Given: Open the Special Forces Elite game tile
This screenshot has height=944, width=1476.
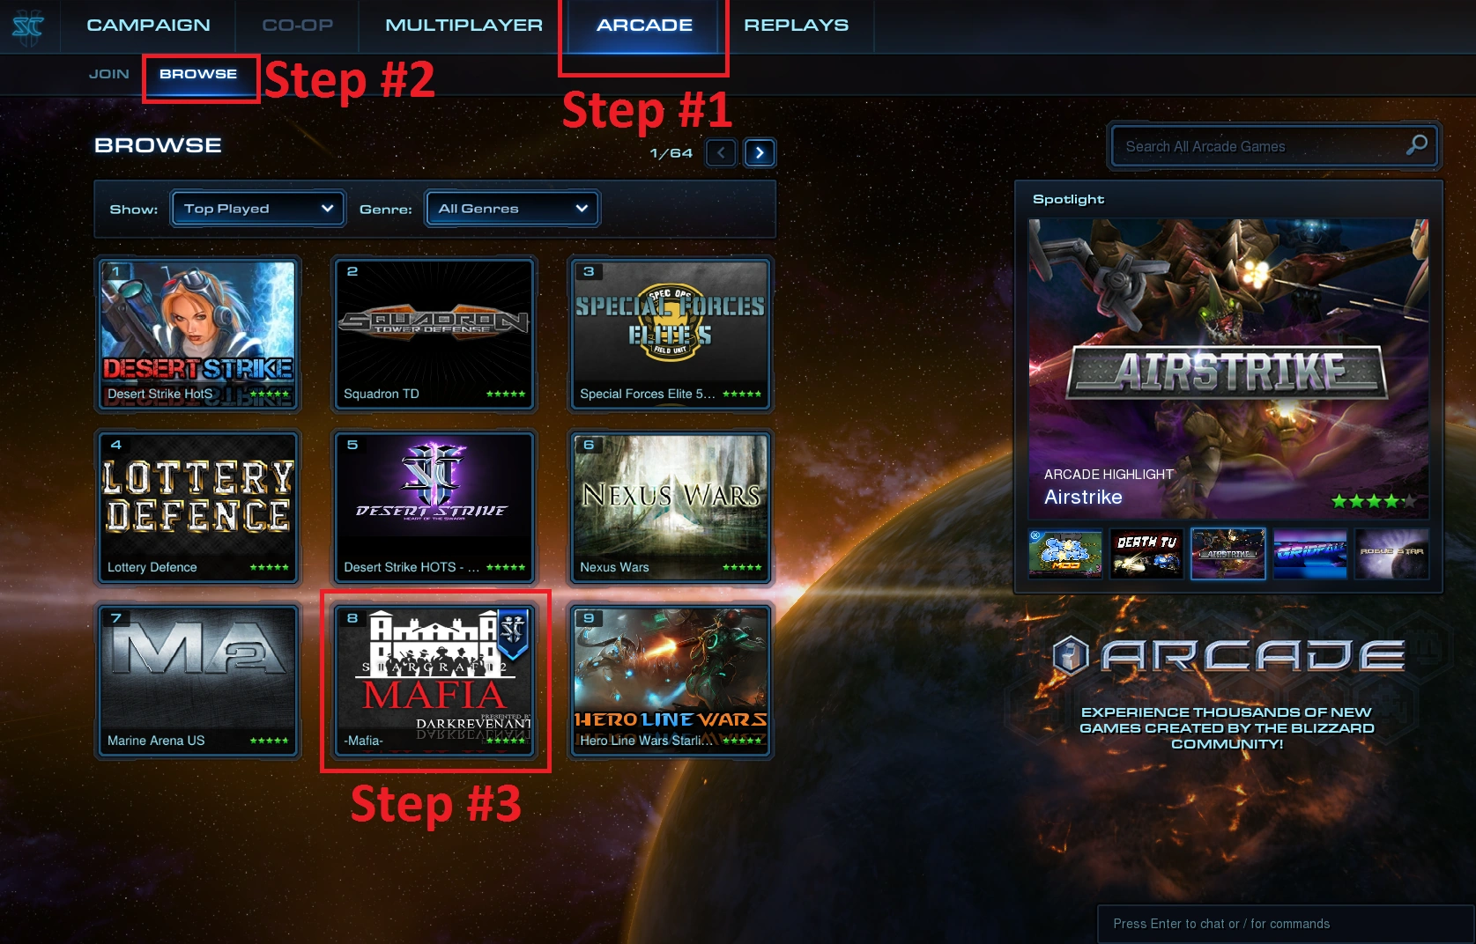Looking at the screenshot, I should coord(671,334).
